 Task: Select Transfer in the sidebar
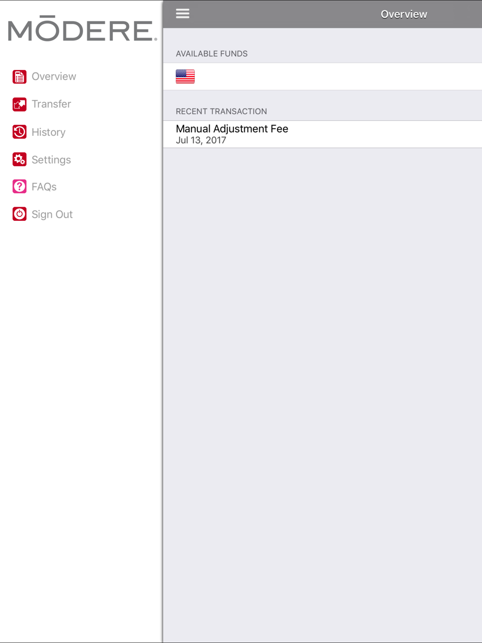51,104
